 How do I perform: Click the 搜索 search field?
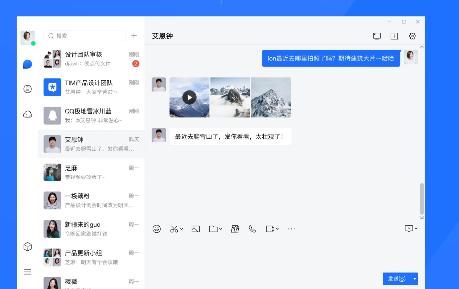[x=85, y=36]
